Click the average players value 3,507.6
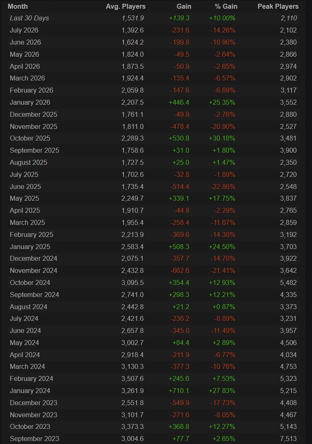 133,378
